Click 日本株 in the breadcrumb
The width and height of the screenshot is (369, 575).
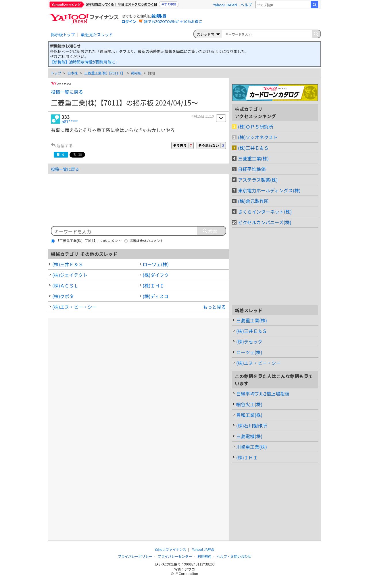(x=73, y=73)
